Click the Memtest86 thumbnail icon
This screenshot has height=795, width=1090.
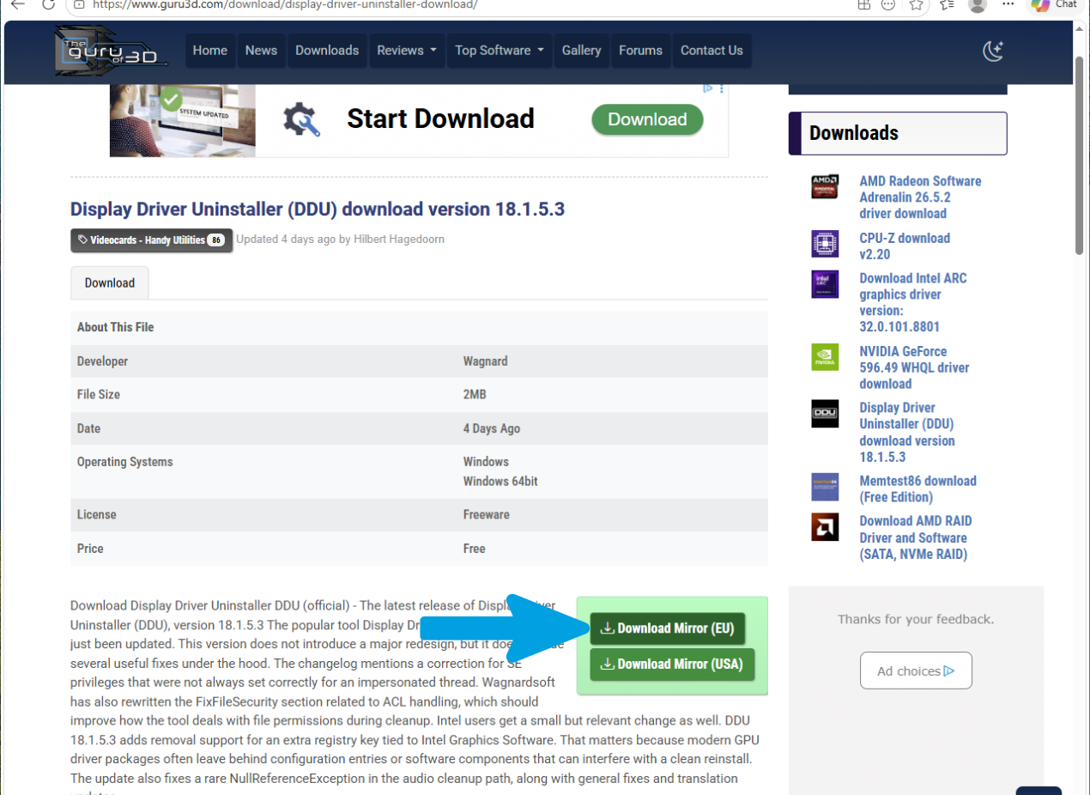825,487
